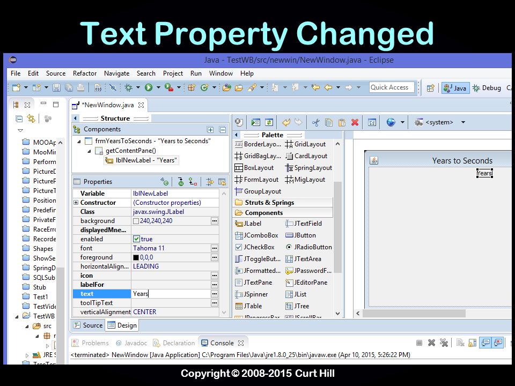Click ellipsis button for icon property
The width and height of the screenshot is (515, 386).
tap(215, 276)
